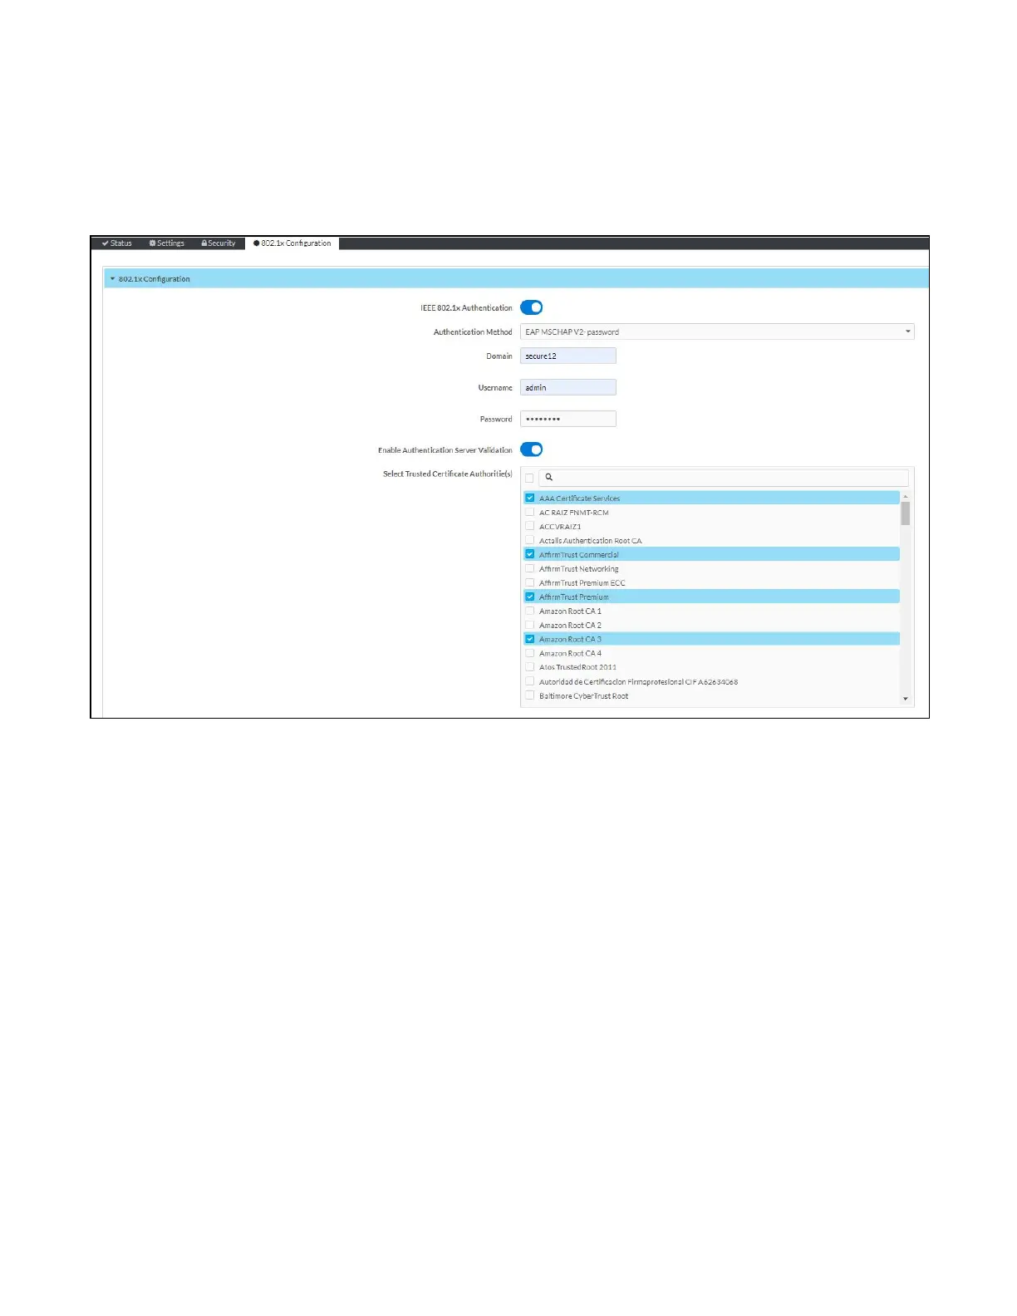
Task: Uncheck Amazon Root CA 3 checkbox
Action: pos(529,639)
